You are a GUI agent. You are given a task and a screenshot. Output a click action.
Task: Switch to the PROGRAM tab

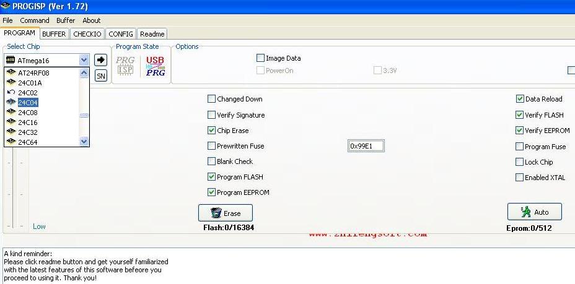tap(19, 33)
